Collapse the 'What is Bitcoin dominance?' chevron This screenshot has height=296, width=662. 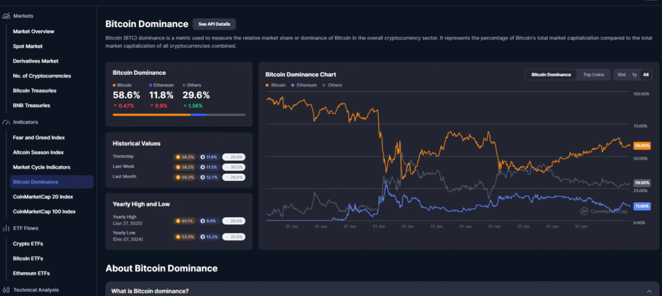pyautogui.click(x=648, y=291)
